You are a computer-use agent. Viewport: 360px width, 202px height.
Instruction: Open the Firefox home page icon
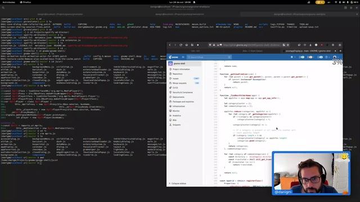tap(186, 45)
